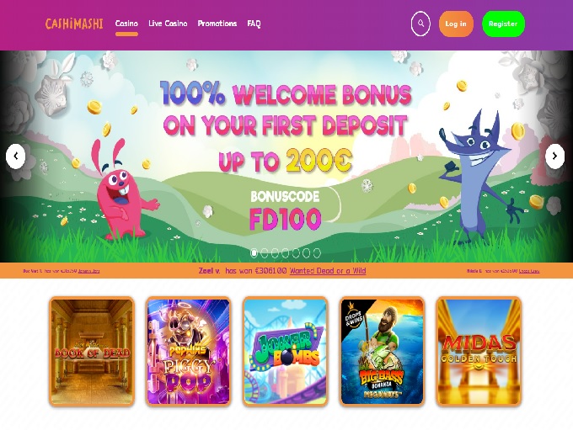Launch Big Bass Bonanza Megaways game
The width and height of the screenshot is (573, 430).
coord(382,352)
